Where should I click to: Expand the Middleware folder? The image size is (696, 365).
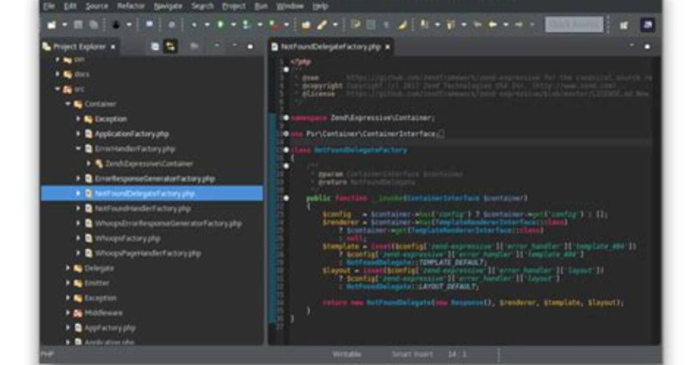[x=68, y=313]
